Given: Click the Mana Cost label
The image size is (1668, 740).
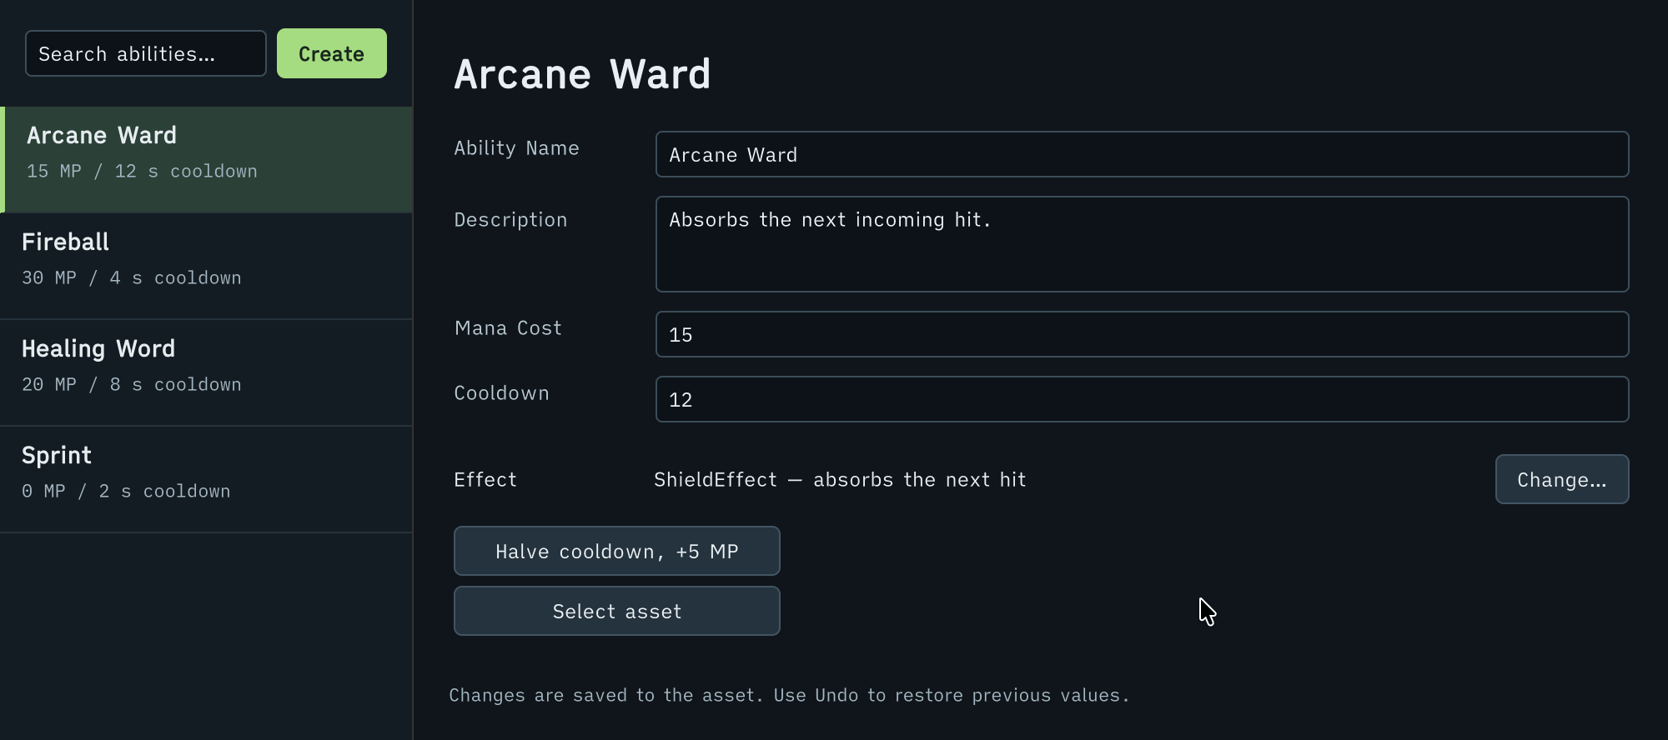Looking at the screenshot, I should [508, 328].
